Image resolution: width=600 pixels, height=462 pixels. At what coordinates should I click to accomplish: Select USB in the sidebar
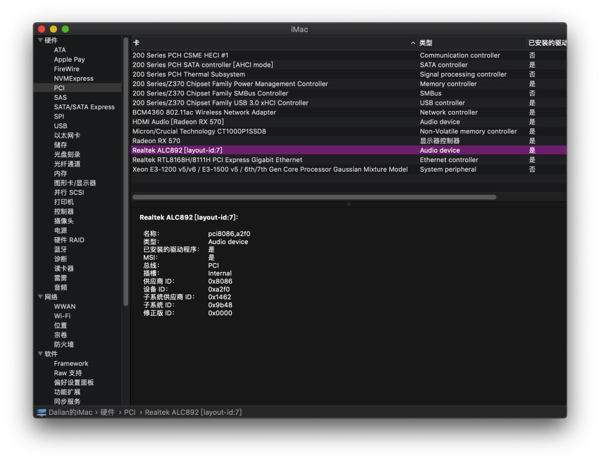click(x=61, y=126)
